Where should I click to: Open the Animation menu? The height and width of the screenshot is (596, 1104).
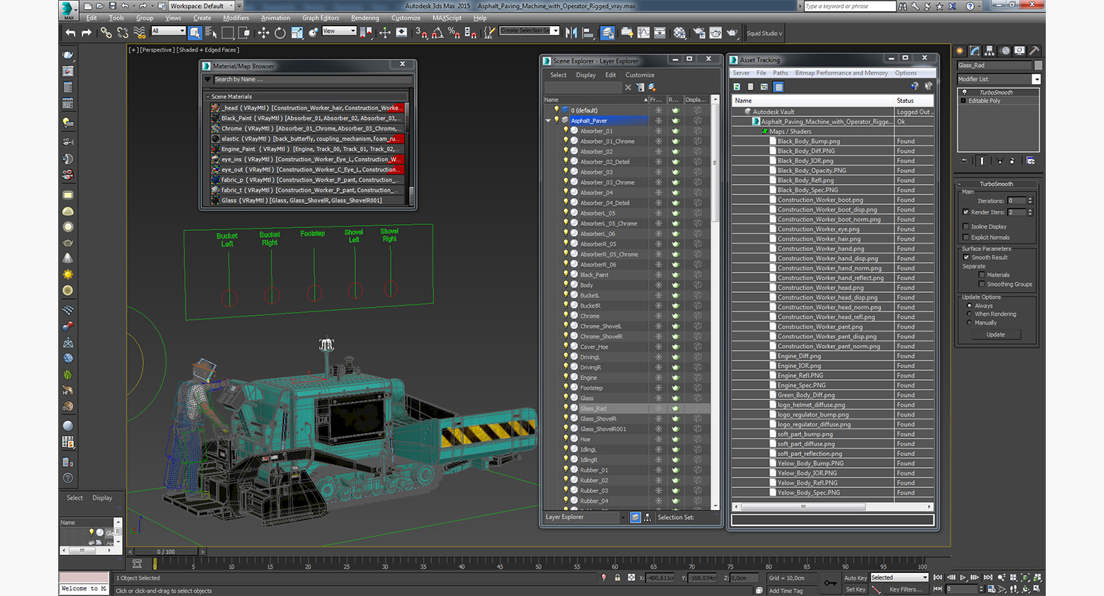[276, 18]
